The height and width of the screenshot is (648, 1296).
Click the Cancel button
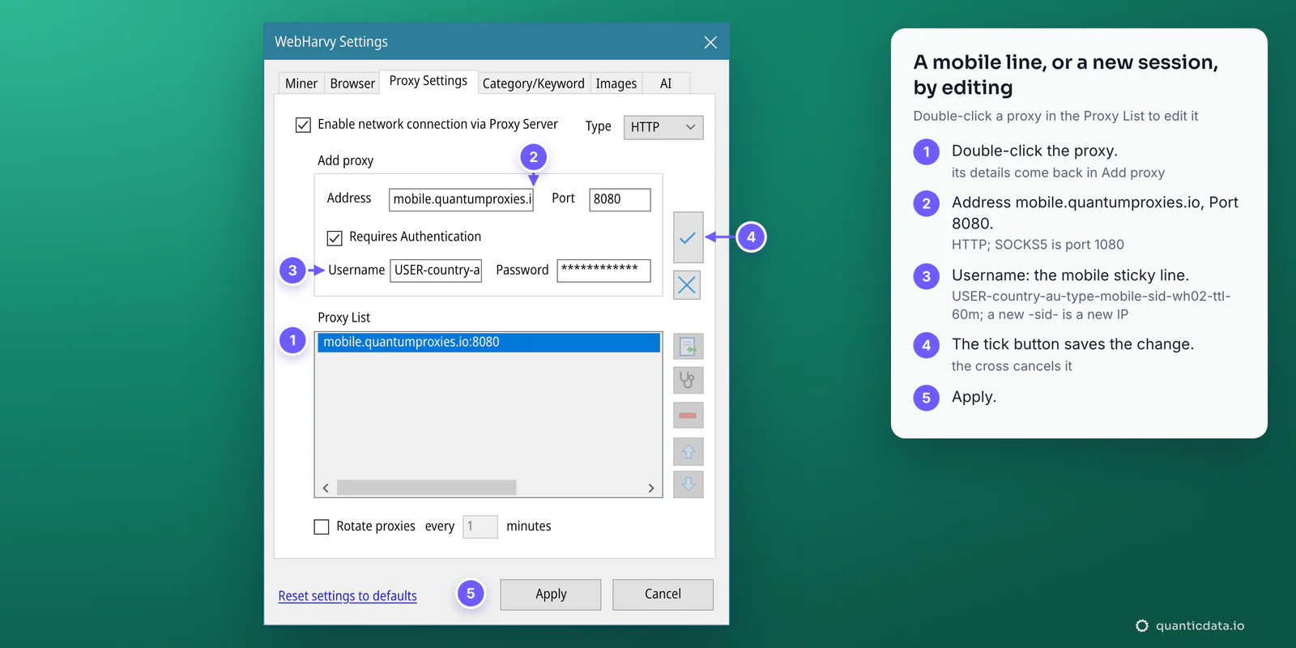pyautogui.click(x=663, y=595)
